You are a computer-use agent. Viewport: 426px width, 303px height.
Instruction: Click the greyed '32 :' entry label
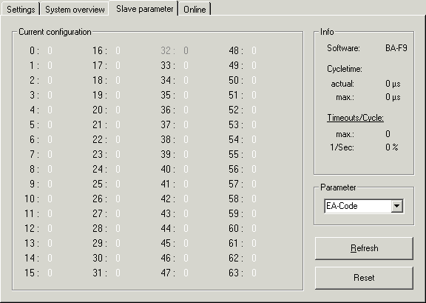click(168, 50)
